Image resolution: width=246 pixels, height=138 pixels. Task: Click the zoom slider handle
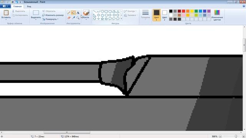(236, 136)
